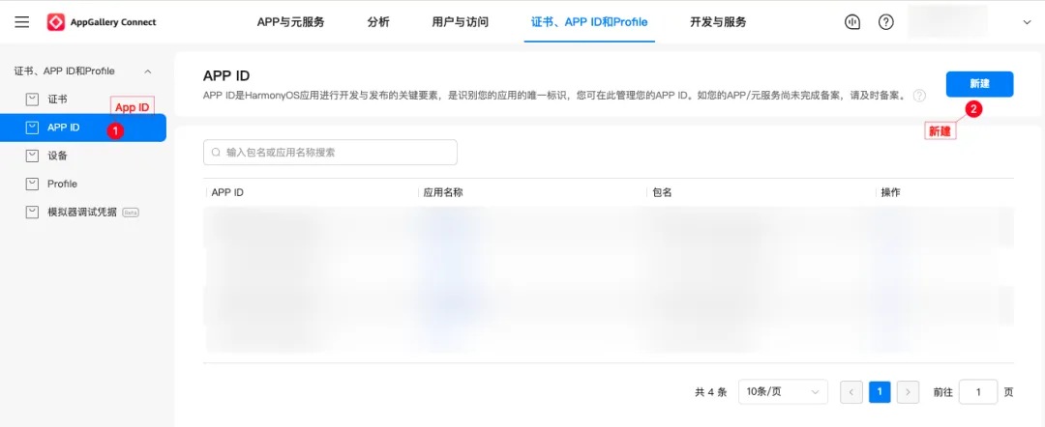Viewport: 1045px width, 427px height.
Task: Open 模拟器调试凭据 sidebar item
Action: coord(83,213)
